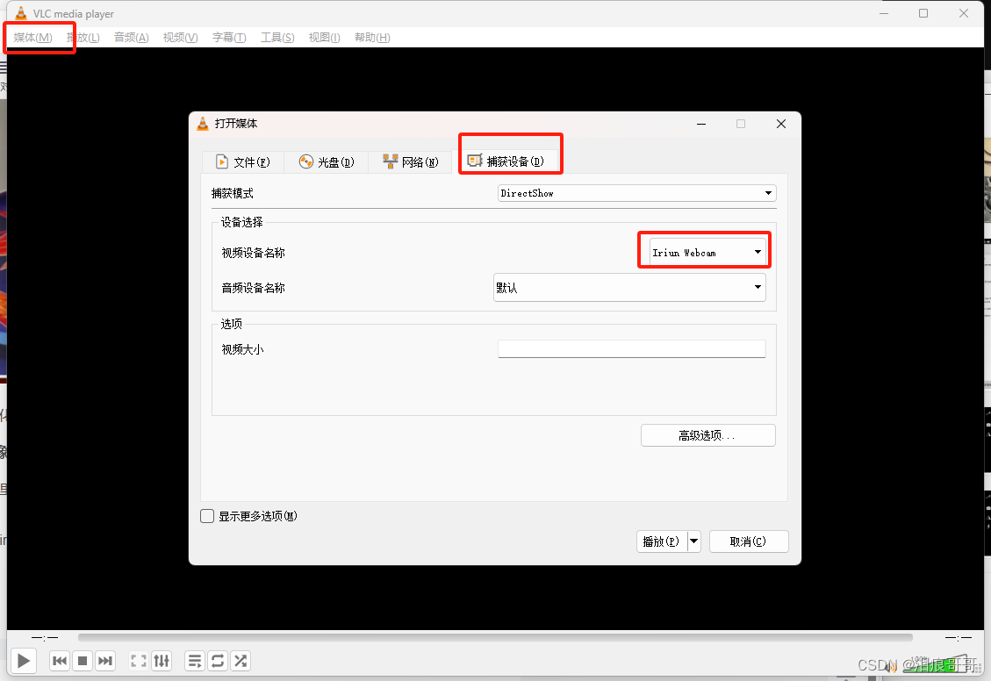Open the 视图 menu
The height and width of the screenshot is (681, 991).
324,37
